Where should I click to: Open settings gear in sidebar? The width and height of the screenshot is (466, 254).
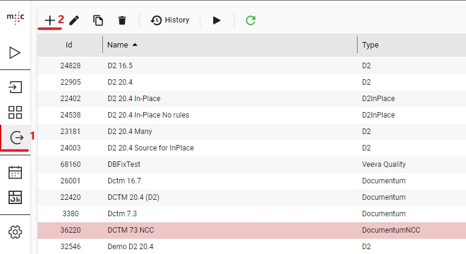[x=15, y=231]
